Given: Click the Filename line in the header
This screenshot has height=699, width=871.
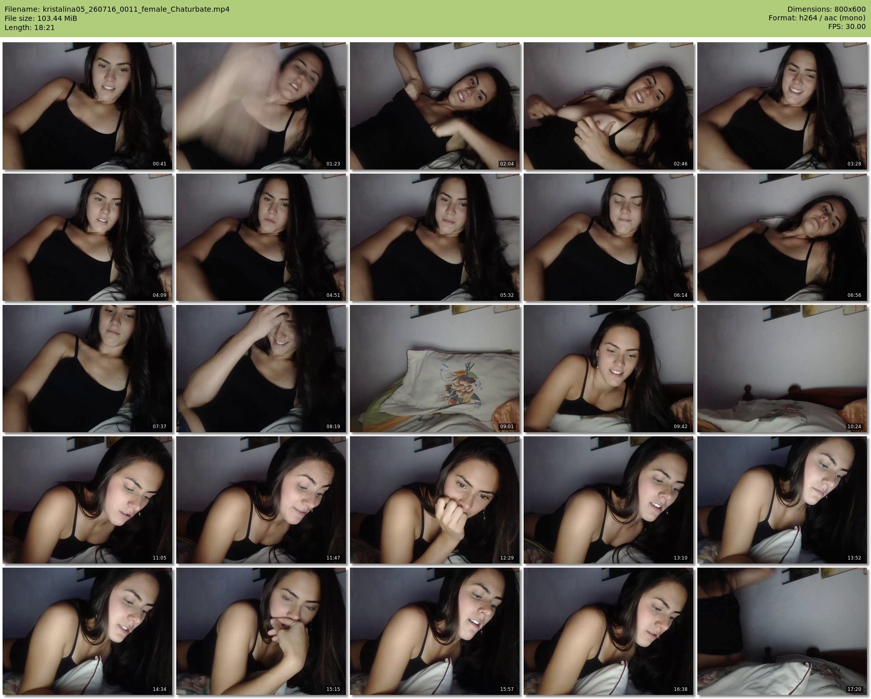Looking at the screenshot, I should [x=117, y=9].
